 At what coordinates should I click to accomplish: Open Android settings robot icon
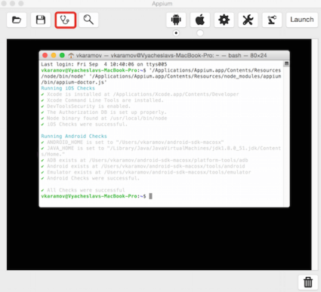coord(176,20)
